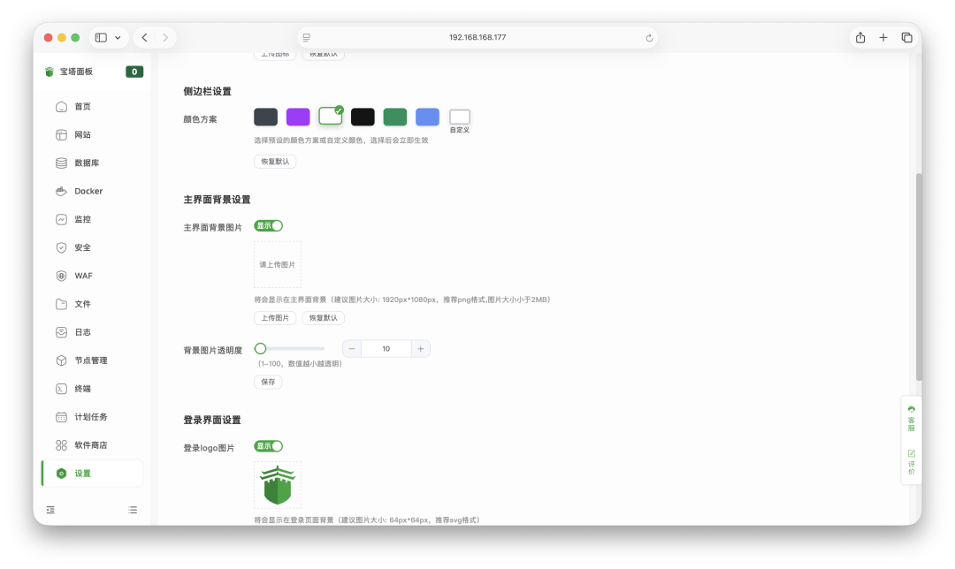Click the 评价 feedback edit icon
The height and width of the screenshot is (569, 955).
click(x=911, y=453)
